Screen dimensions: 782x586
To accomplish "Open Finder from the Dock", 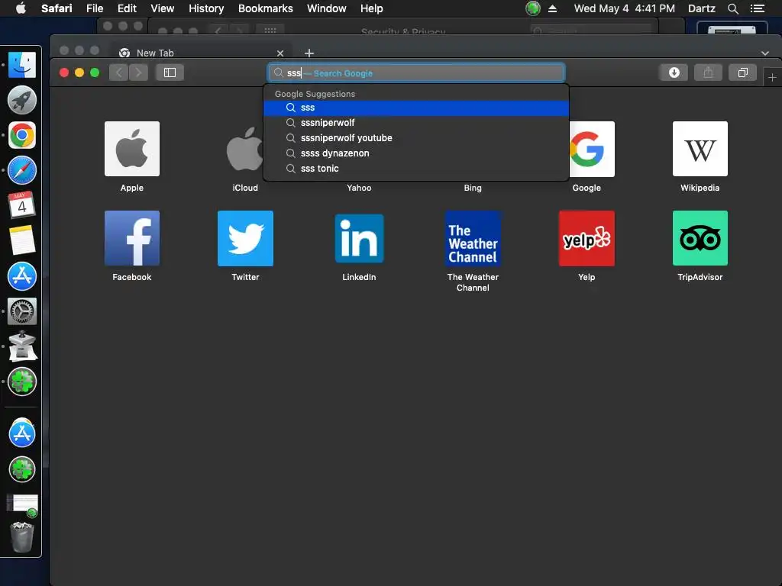I will pyautogui.click(x=22, y=65).
